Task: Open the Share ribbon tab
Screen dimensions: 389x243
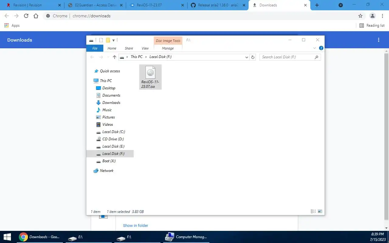Action: [129, 48]
